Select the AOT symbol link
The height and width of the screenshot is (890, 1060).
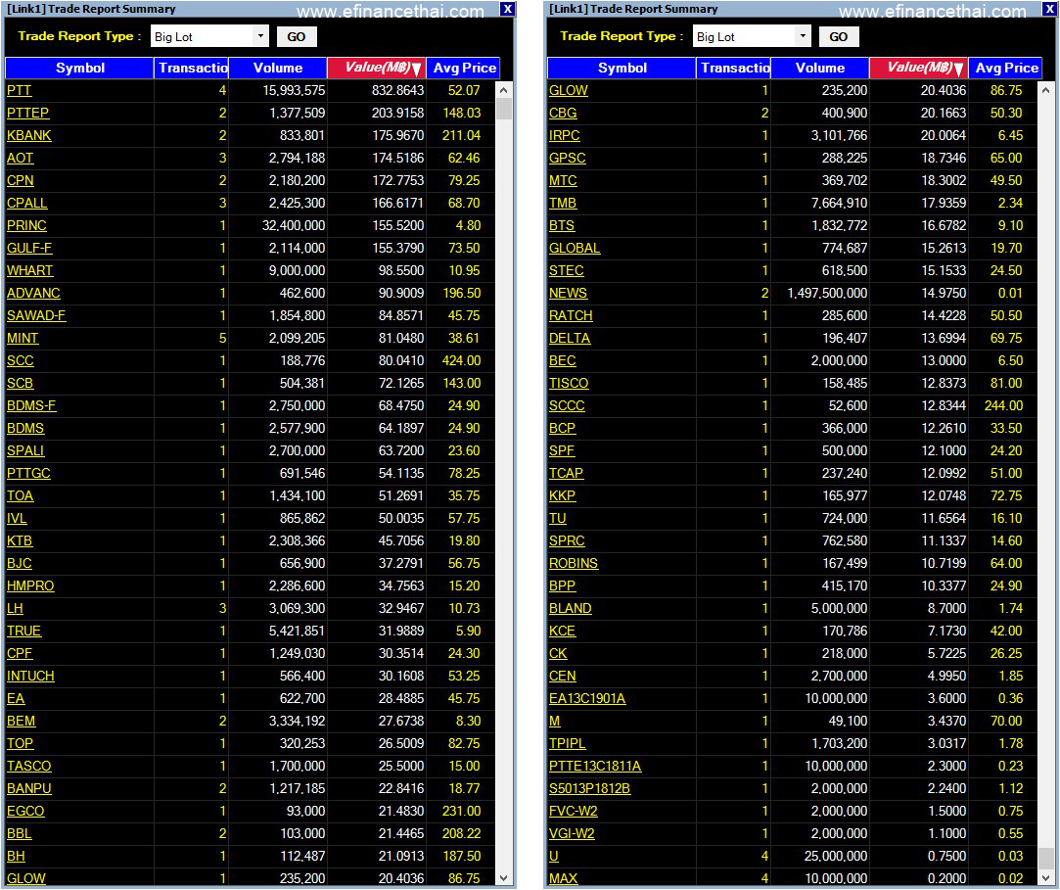point(21,158)
